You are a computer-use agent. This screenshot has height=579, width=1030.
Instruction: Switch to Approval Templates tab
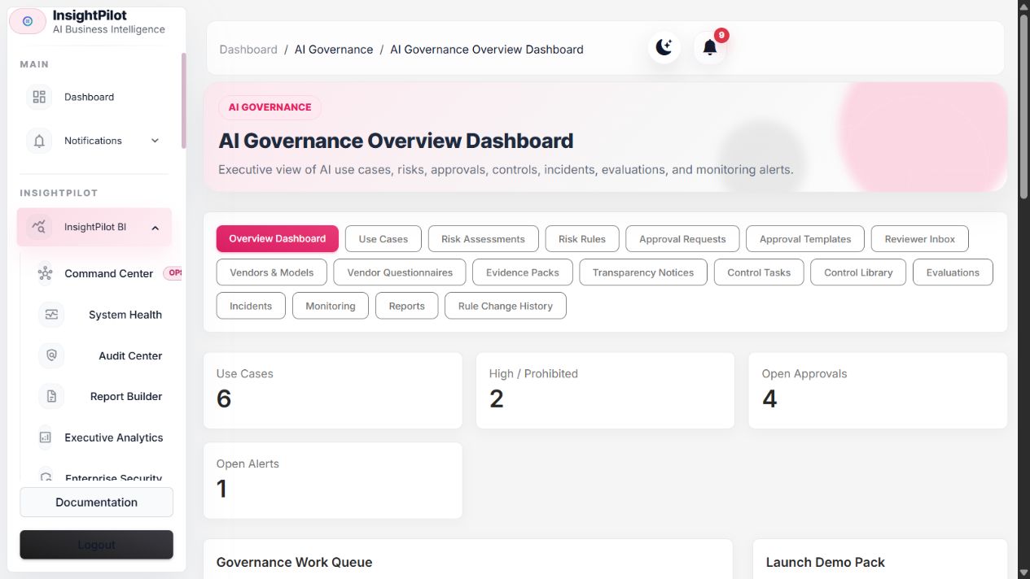tap(805, 239)
